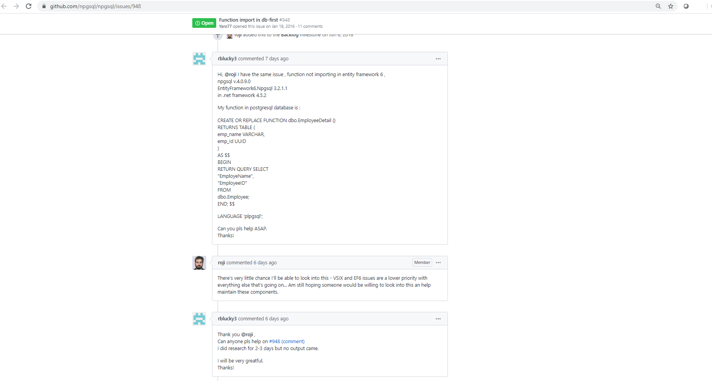Viewport: 712px width, 381px height.
Task: Click rblucky3's avatar beside the first comment
Action: 199,59
